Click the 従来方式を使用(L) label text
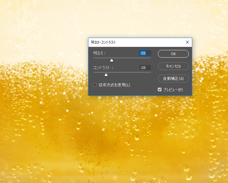The height and width of the screenshot is (183, 228). pyautogui.click(x=114, y=85)
